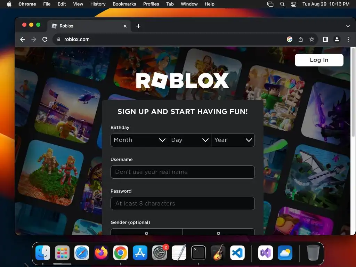Open Launchpad from the dock
This screenshot has height=267, width=356.
(x=62, y=253)
